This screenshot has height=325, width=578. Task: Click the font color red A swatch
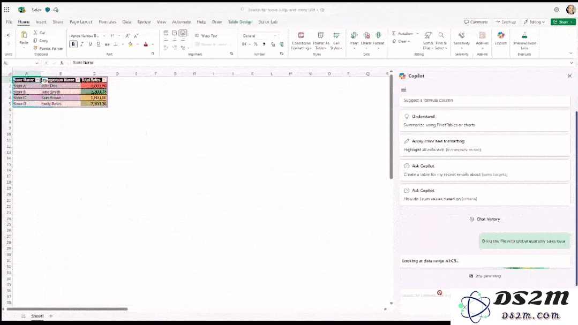[146, 44]
